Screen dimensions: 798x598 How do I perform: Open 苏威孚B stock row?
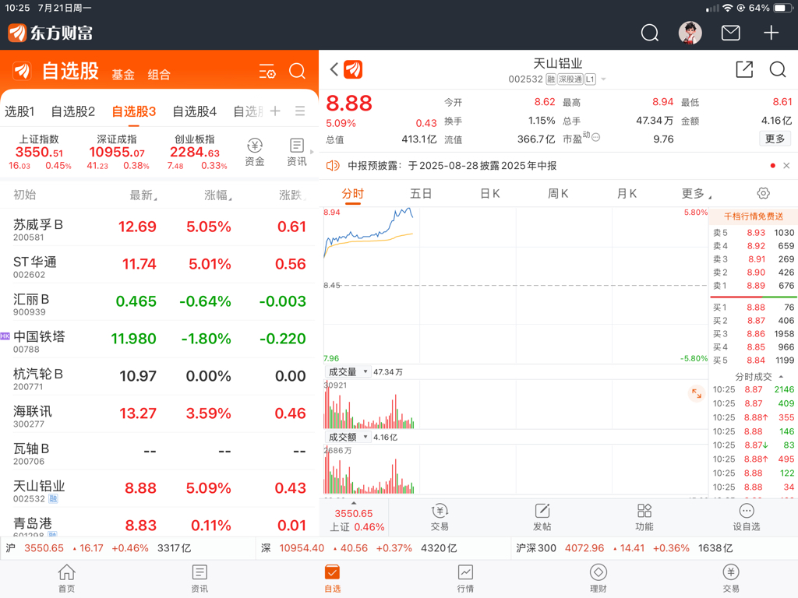[159, 227]
